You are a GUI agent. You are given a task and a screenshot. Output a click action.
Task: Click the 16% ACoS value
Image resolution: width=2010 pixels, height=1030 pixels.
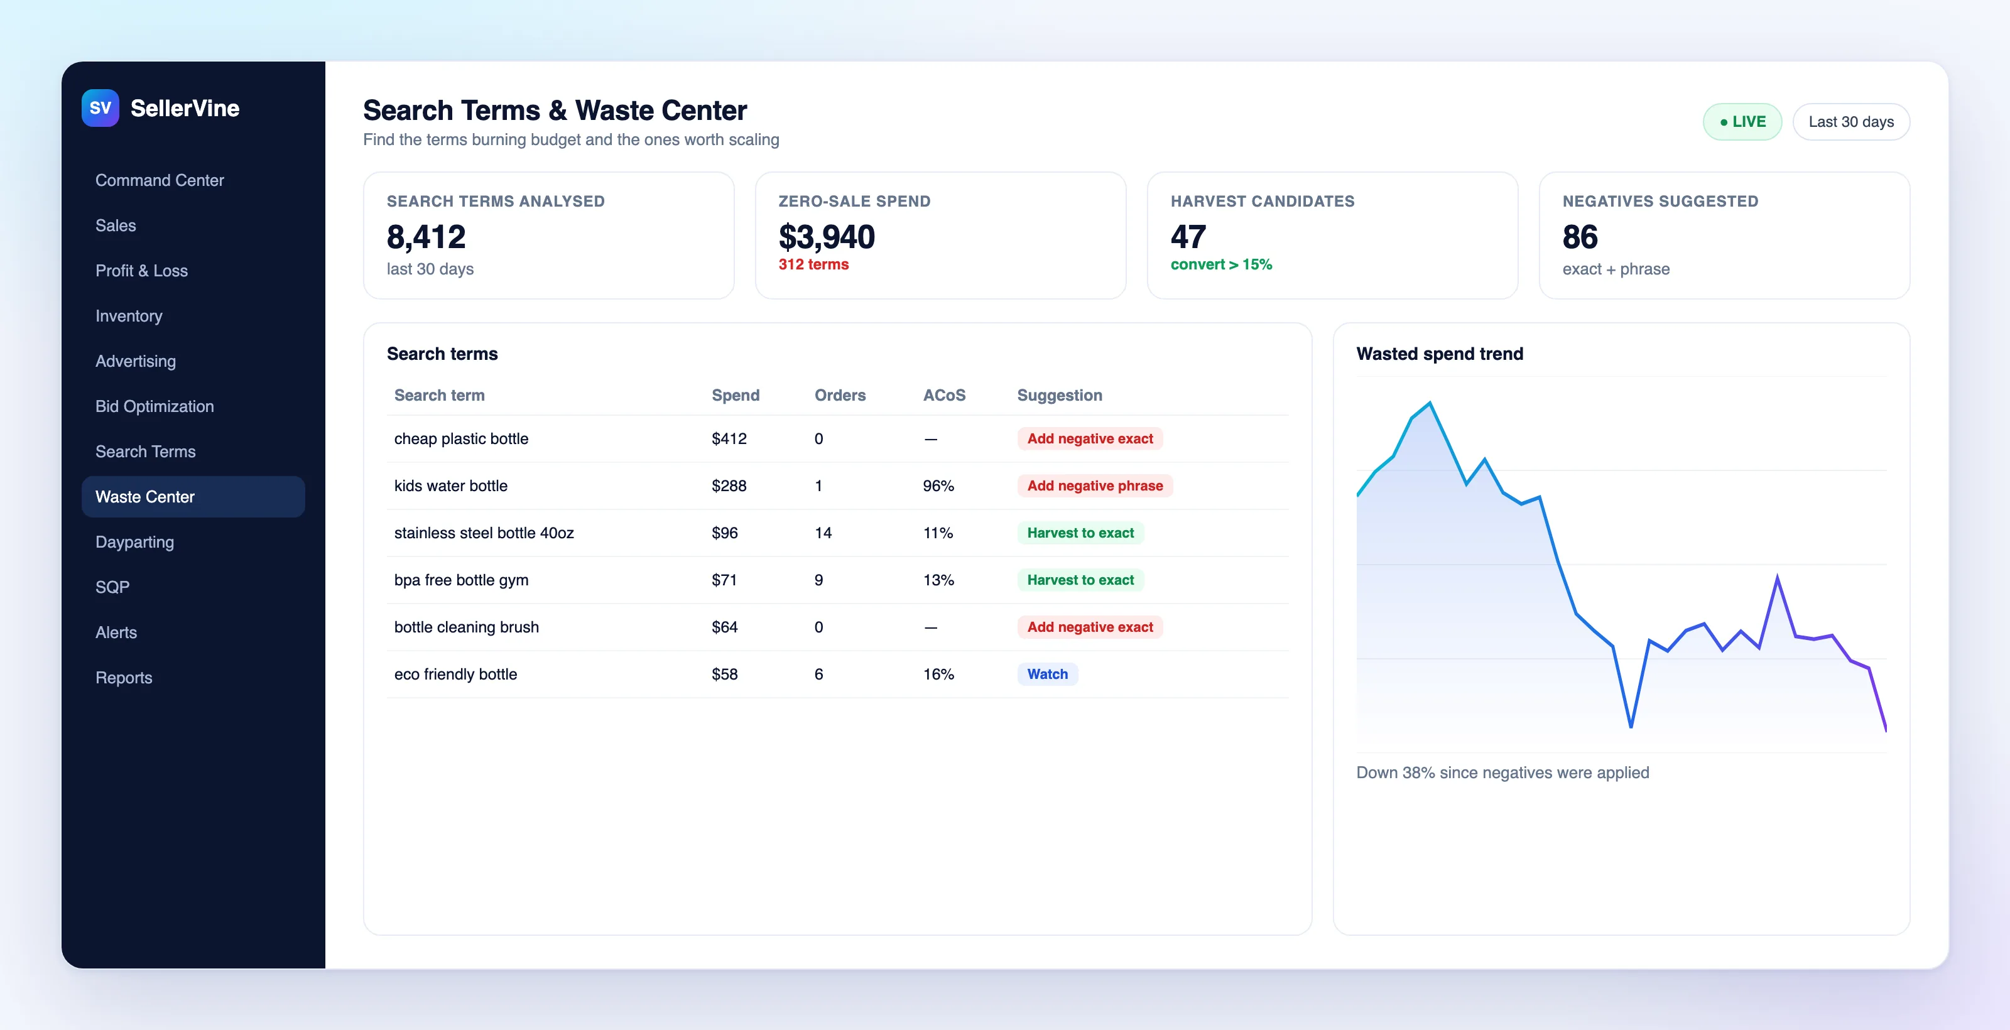click(x=938, y=674)
